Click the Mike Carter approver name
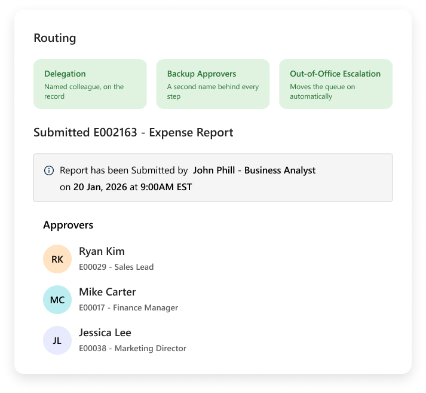 (108, 292)
